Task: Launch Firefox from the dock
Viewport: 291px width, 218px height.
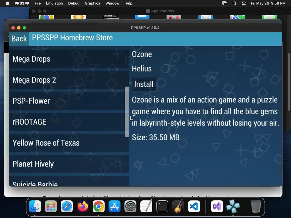Action: (83, 206)
